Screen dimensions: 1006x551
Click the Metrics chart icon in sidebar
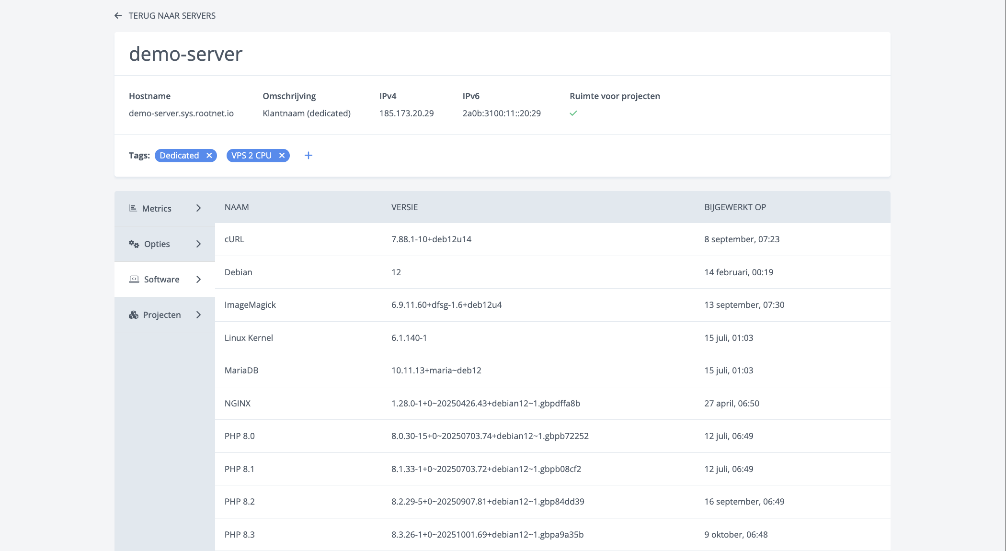(x=132, y=208)
